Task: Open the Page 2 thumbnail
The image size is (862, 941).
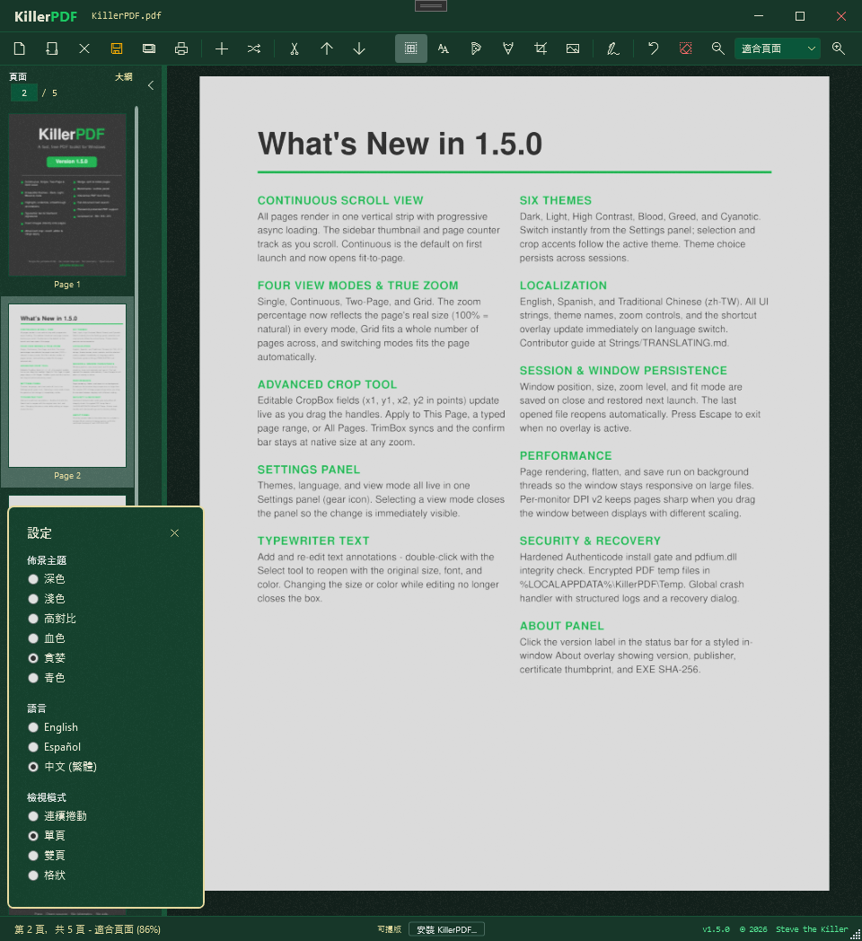Action: [x=67, y=385]
